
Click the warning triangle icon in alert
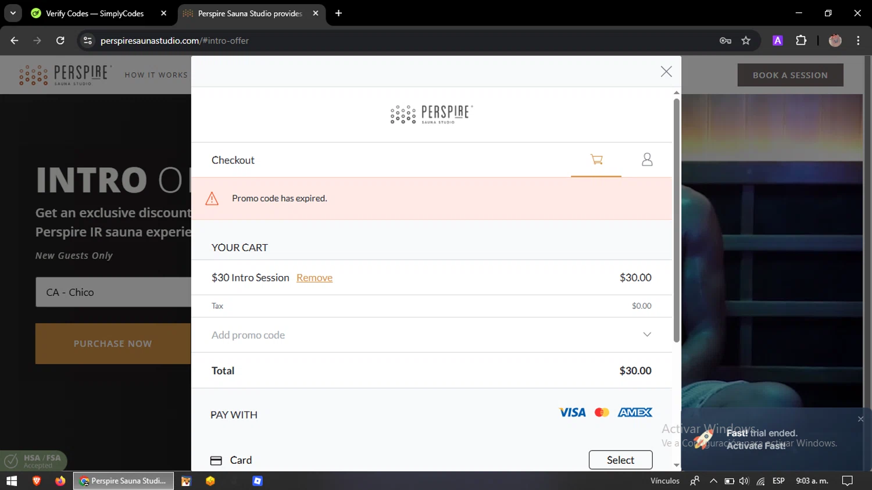click(x=212, y=199)
